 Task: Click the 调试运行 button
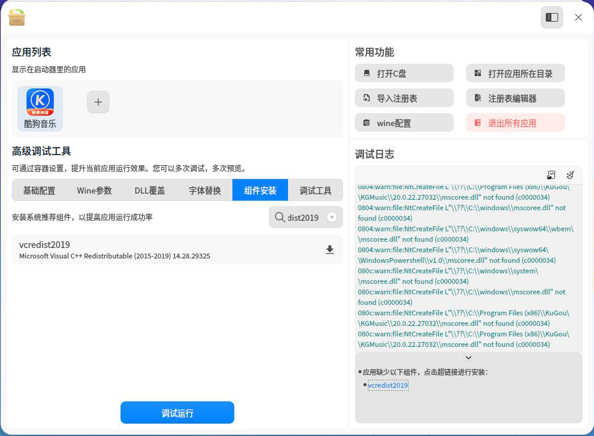click(x=177, y=412)
